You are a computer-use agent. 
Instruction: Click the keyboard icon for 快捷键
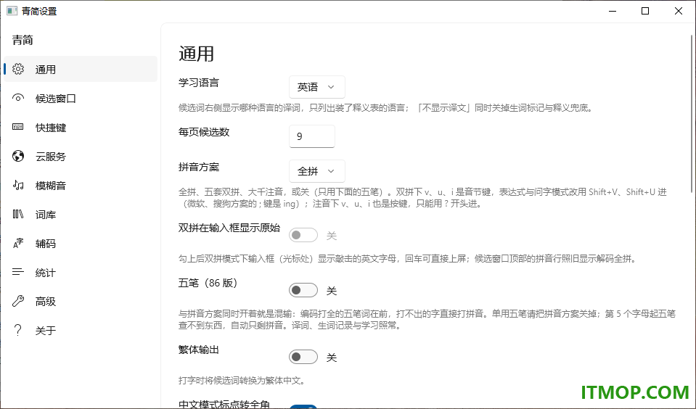(x=18, y=127)
